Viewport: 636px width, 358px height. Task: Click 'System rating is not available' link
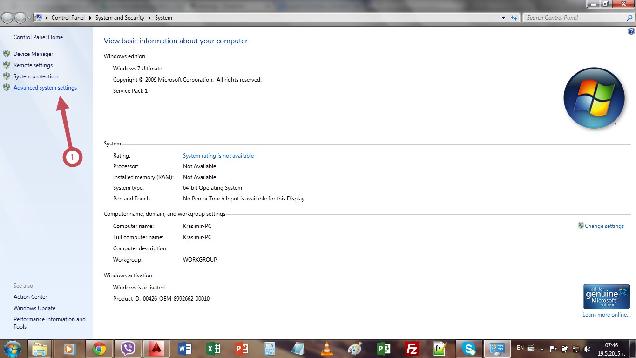pyautogui.click(x=218, y=156)
